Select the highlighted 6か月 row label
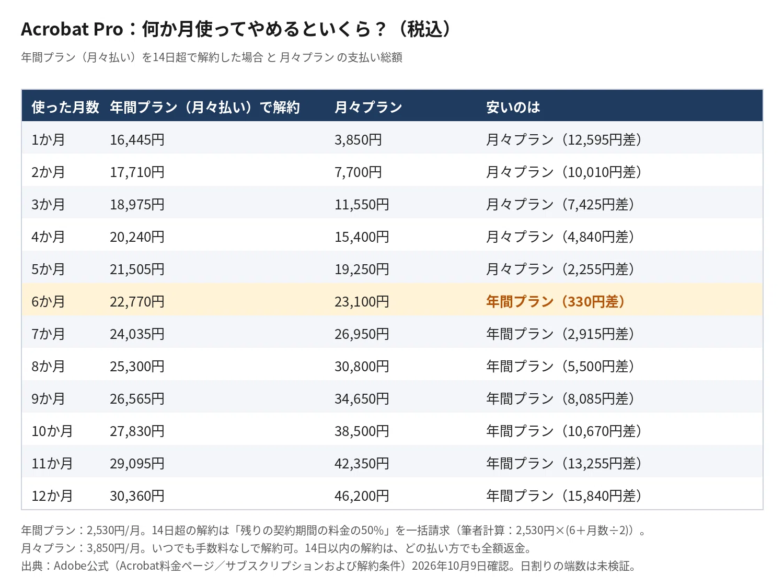The height and width of the screenshot is (588, 784). 48,301
